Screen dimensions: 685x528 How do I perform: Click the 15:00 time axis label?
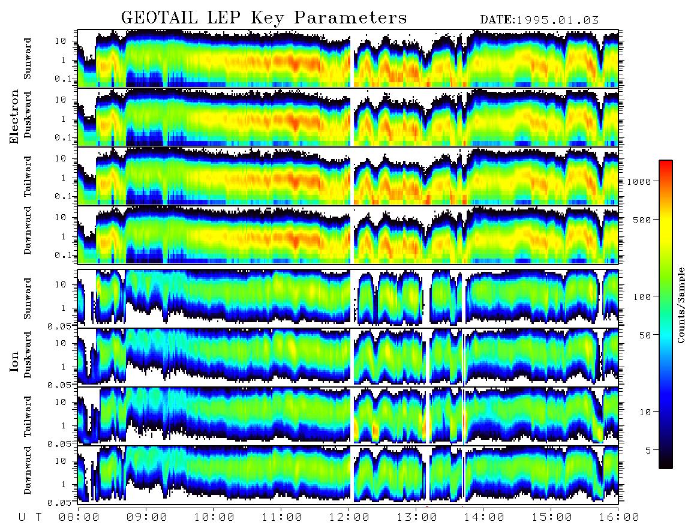(552, 517)
